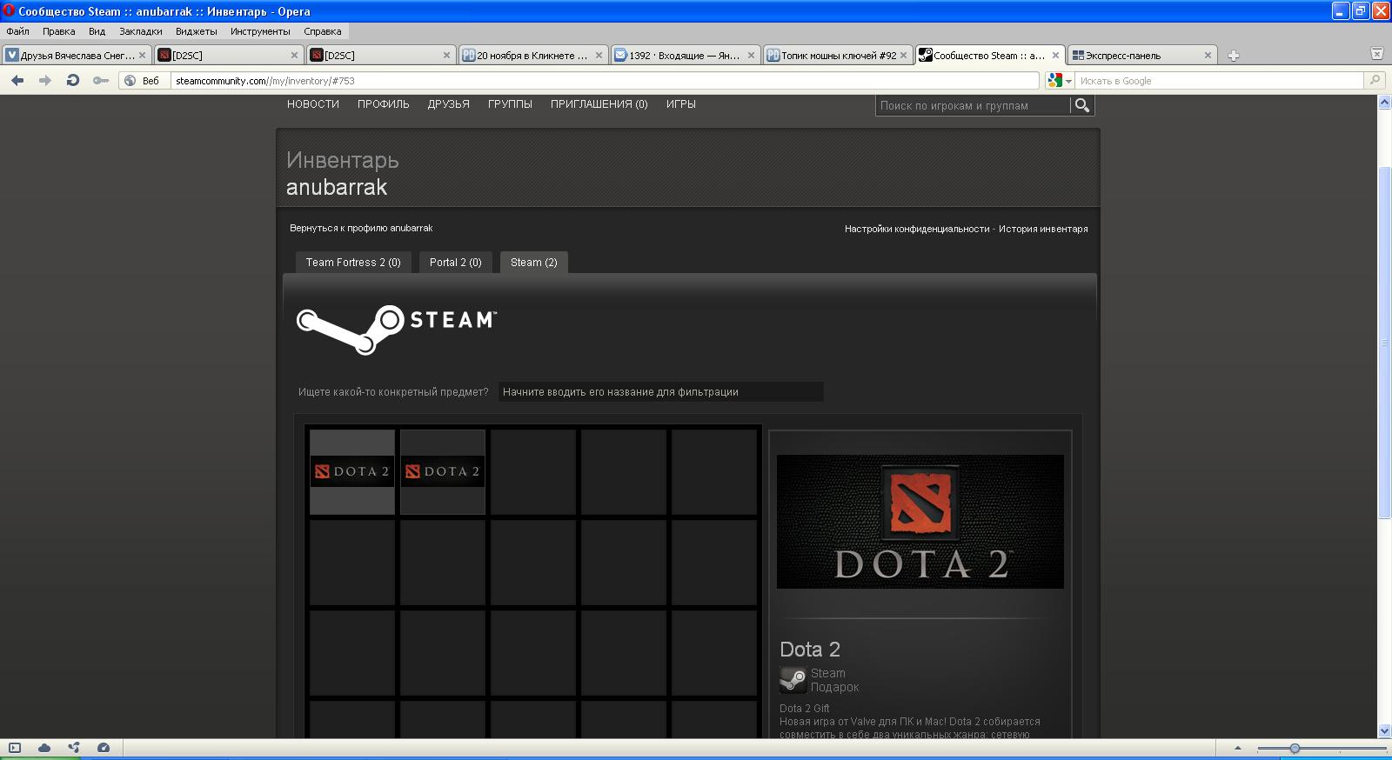1392x760 pixels.
Task: Click the magnifier button in Google search
Action: [x=1375, y=80]
